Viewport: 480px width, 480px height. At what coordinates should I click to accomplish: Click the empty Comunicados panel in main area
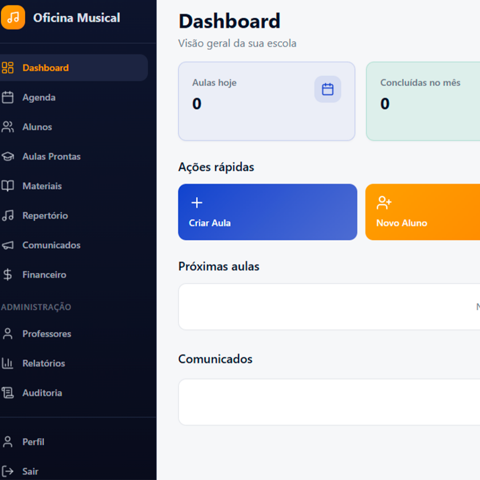[x=328, y=402]
